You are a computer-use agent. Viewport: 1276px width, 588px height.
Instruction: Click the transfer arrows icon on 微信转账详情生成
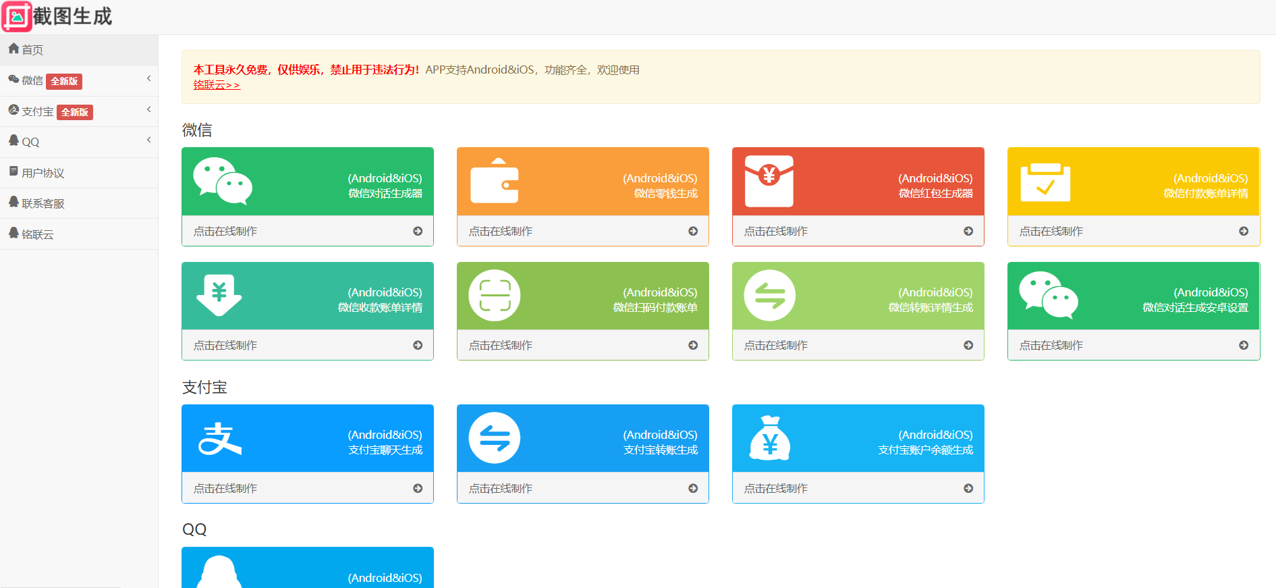[770, 296]
